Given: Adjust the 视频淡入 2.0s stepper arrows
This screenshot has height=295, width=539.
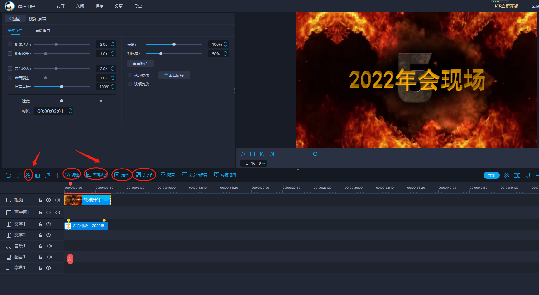Looking at the screenshot, I should pos(113,44).
